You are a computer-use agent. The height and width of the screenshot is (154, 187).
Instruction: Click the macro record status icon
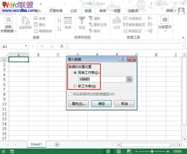tap(12, 152)
